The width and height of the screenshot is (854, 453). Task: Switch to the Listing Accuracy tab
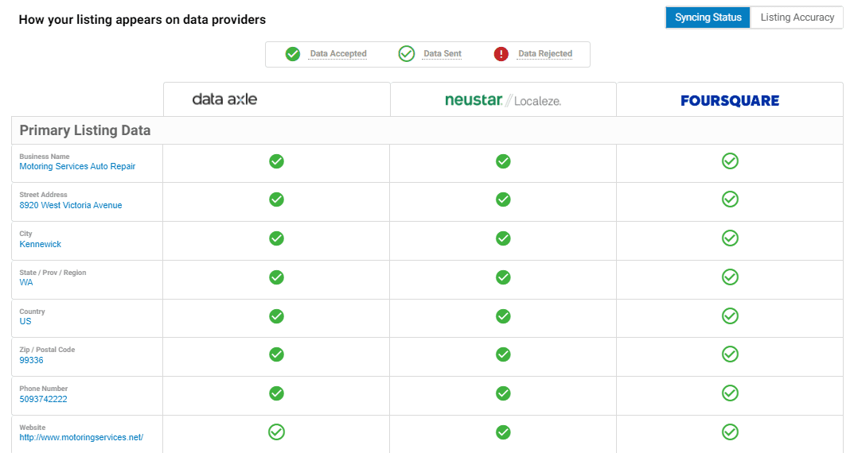[797, 17]
